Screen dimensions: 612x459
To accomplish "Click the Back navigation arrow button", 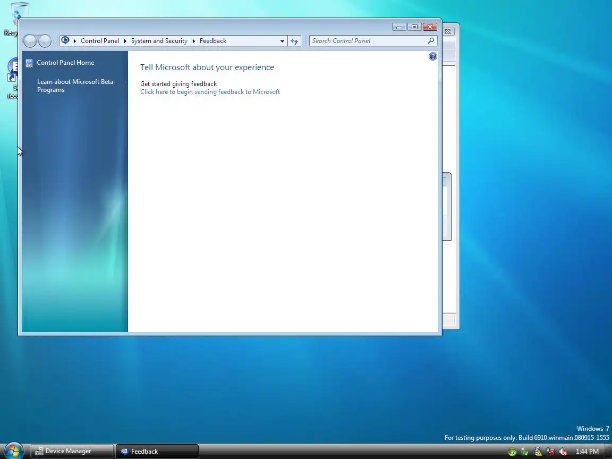I will 30,41.
